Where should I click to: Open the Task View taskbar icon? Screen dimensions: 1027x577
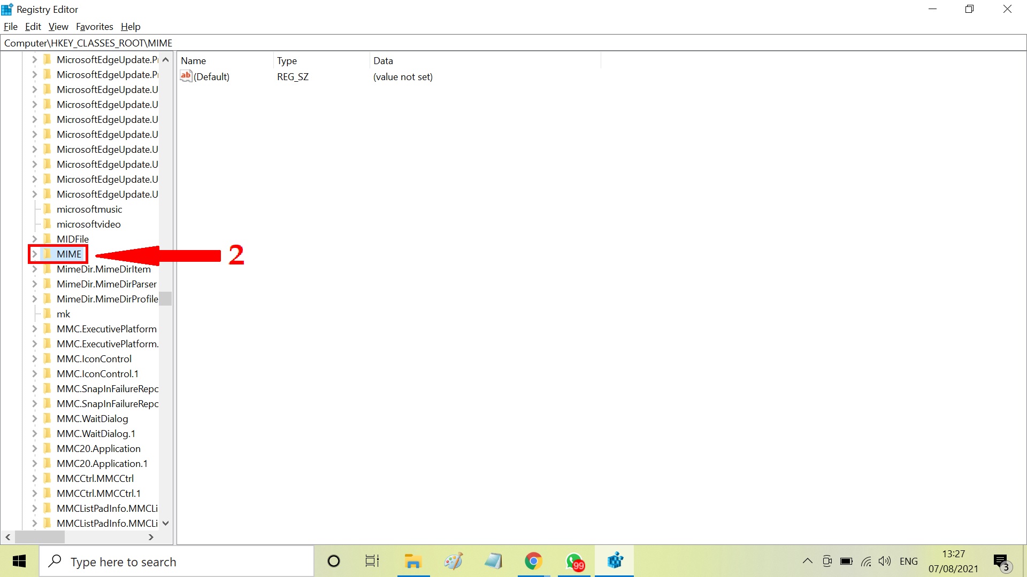(x=372, y=561)
